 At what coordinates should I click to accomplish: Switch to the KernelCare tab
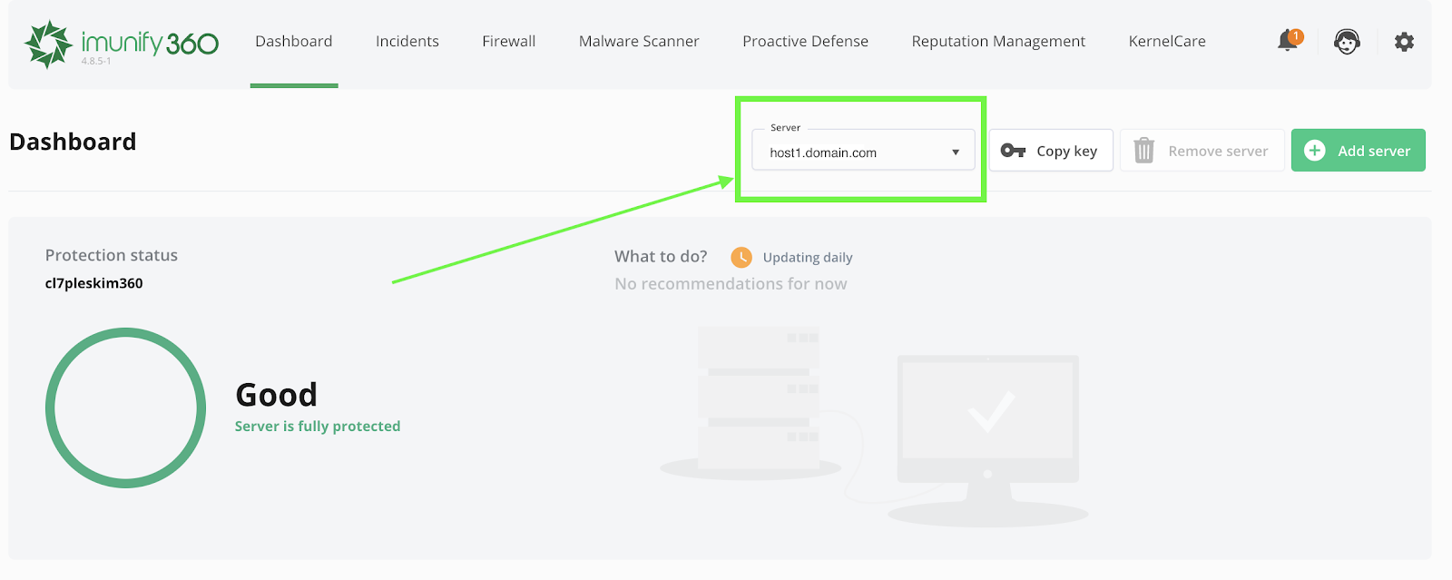click(1167, 42)
